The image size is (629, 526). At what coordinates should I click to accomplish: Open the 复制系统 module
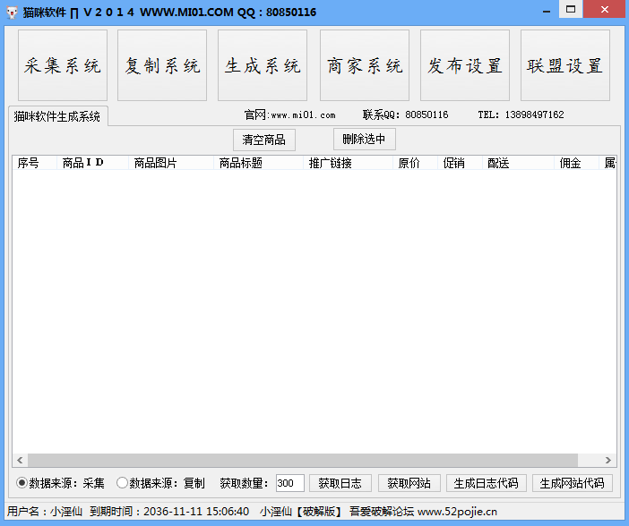click(x=162, y=66)
